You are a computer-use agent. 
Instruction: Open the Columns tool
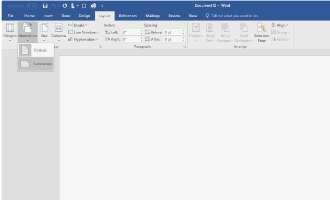tap(58, 32)
